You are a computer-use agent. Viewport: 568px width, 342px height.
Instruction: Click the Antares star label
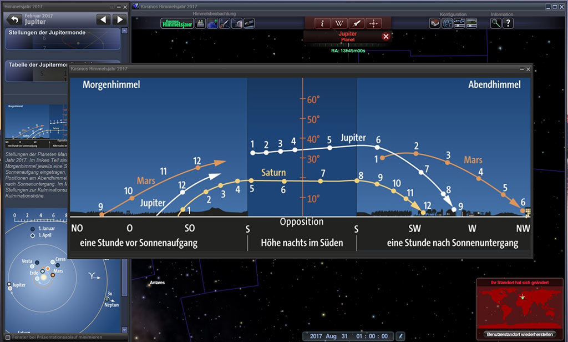click(157, 283)
